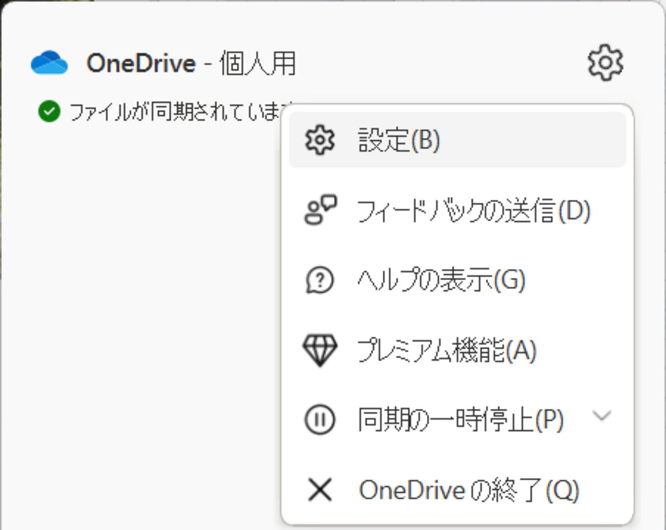
Task: Click the OneDrive title text
Action: coord(141,63)
